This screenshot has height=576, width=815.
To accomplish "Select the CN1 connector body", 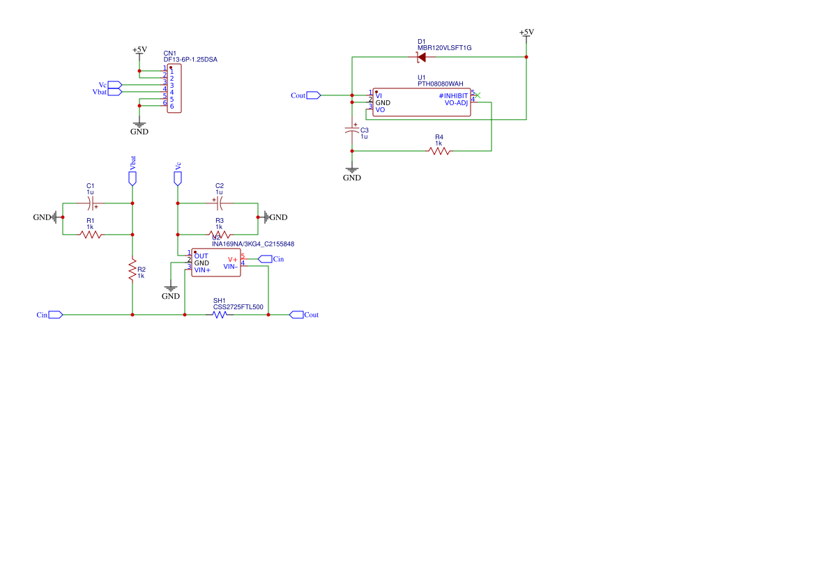I will pyautogui.click(x=174, y=89).
